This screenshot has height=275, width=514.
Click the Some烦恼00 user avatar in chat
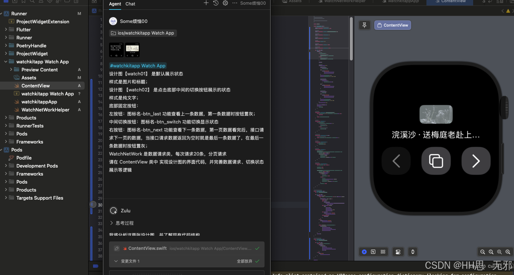113,21
